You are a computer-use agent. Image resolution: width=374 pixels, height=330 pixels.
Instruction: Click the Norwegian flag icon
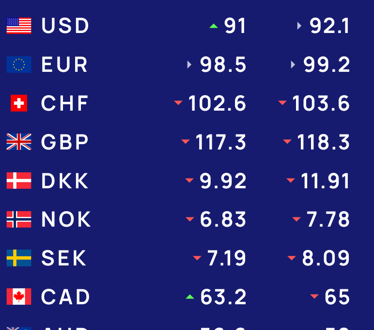coord(19,219)
